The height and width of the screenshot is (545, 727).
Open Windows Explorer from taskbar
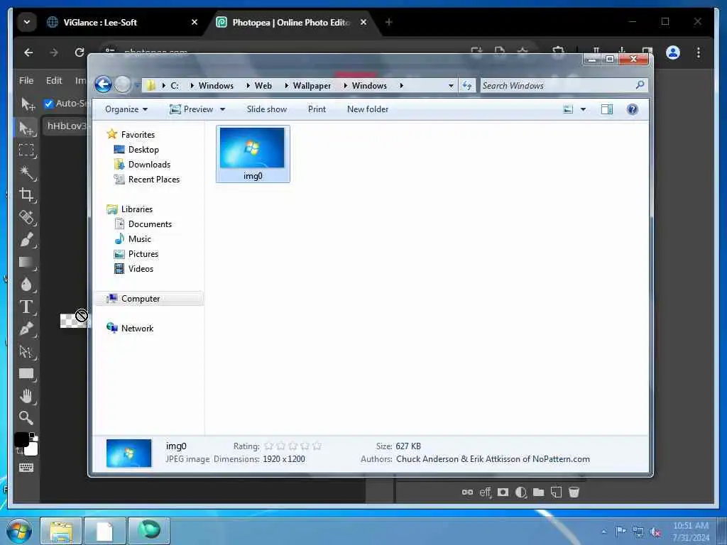point(61,531)
